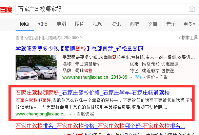199x135 pixels.
Task: Visit www.shushunjiaxiao.cn link
Action: (85, 77)
